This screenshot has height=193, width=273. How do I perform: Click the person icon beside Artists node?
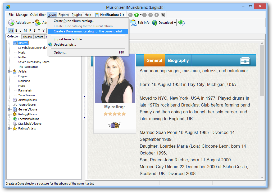pyautogui.click(x=15, y=71)
